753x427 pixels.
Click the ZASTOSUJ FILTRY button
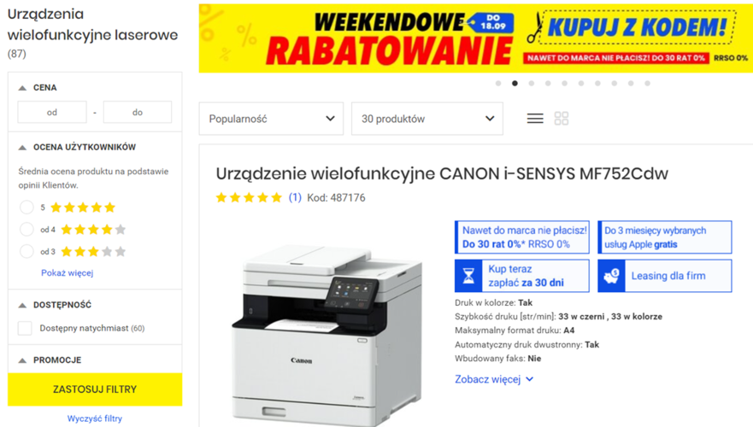95,389
